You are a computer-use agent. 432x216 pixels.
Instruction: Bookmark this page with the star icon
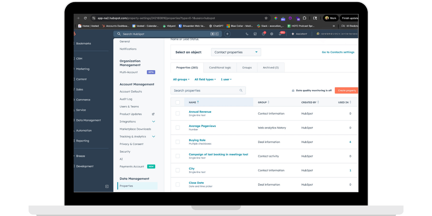coord(266,18)
